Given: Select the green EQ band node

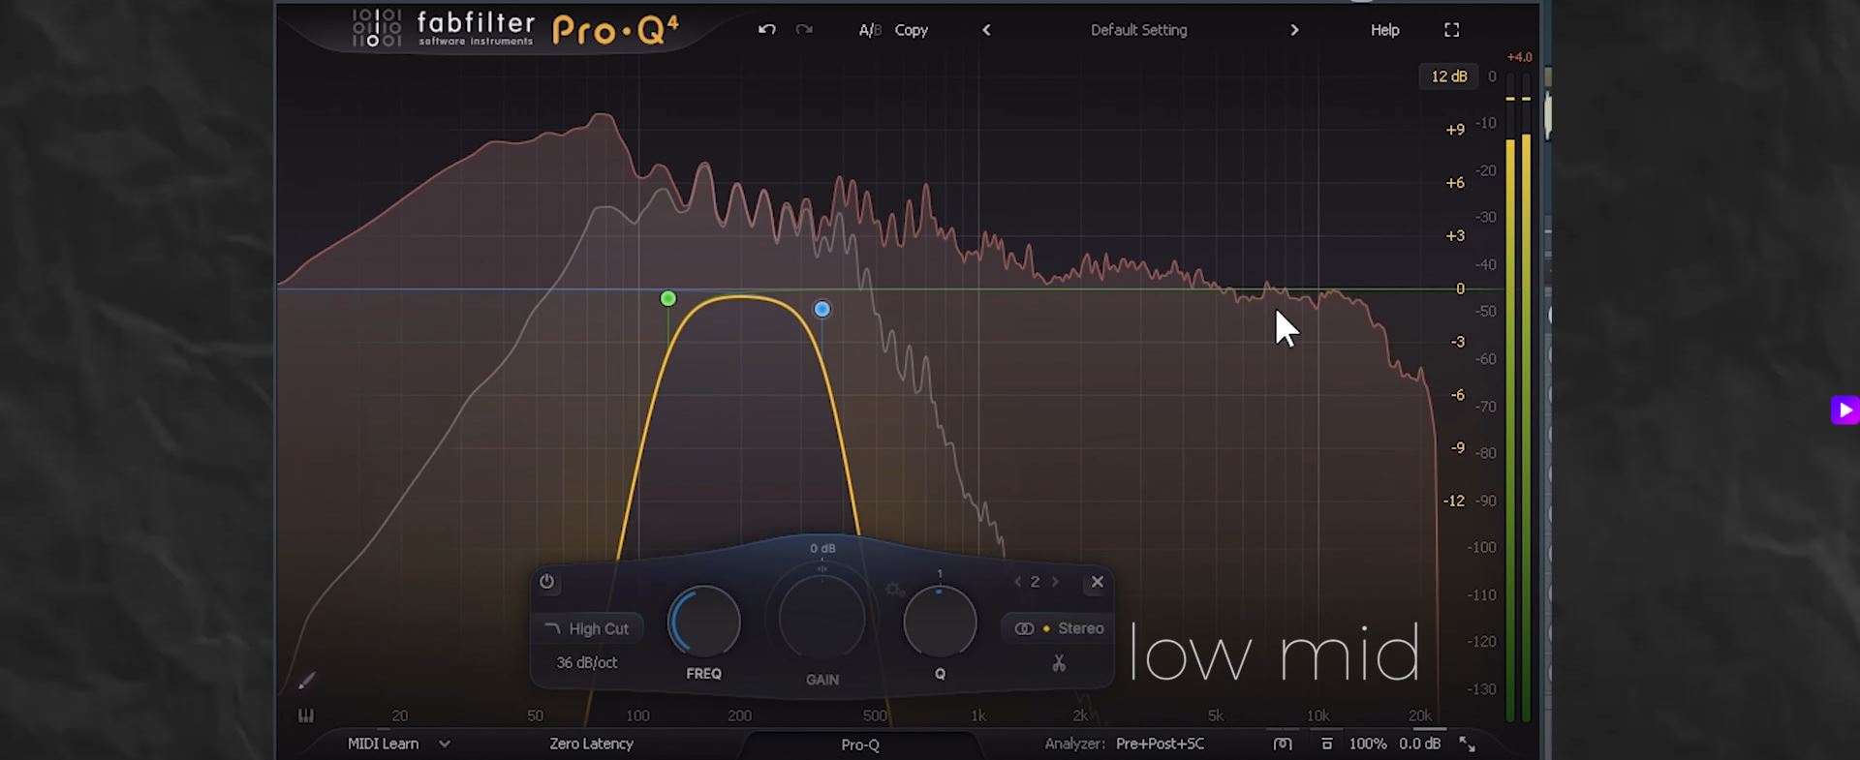Looking at the screenshot, I should (x=667, y=298).
